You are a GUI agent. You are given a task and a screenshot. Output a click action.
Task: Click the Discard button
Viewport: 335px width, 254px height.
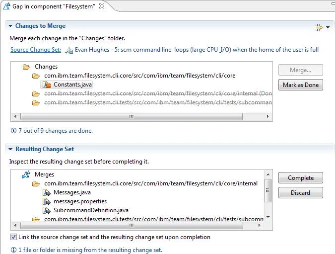pyautogui.click(x=301, y=193)
